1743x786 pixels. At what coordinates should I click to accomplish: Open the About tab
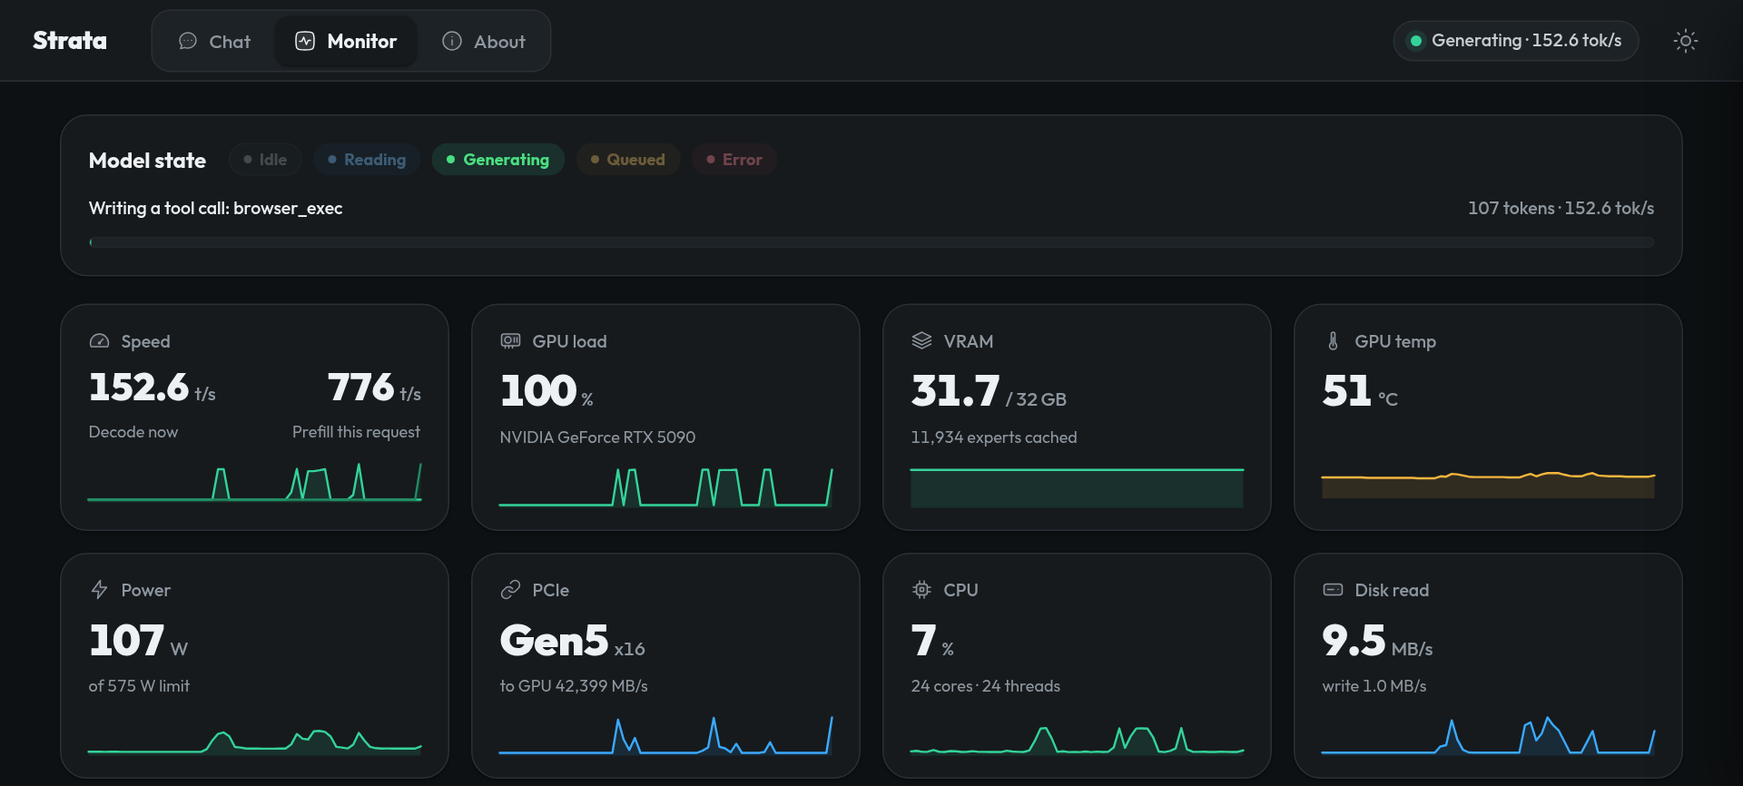coord(483,42)
